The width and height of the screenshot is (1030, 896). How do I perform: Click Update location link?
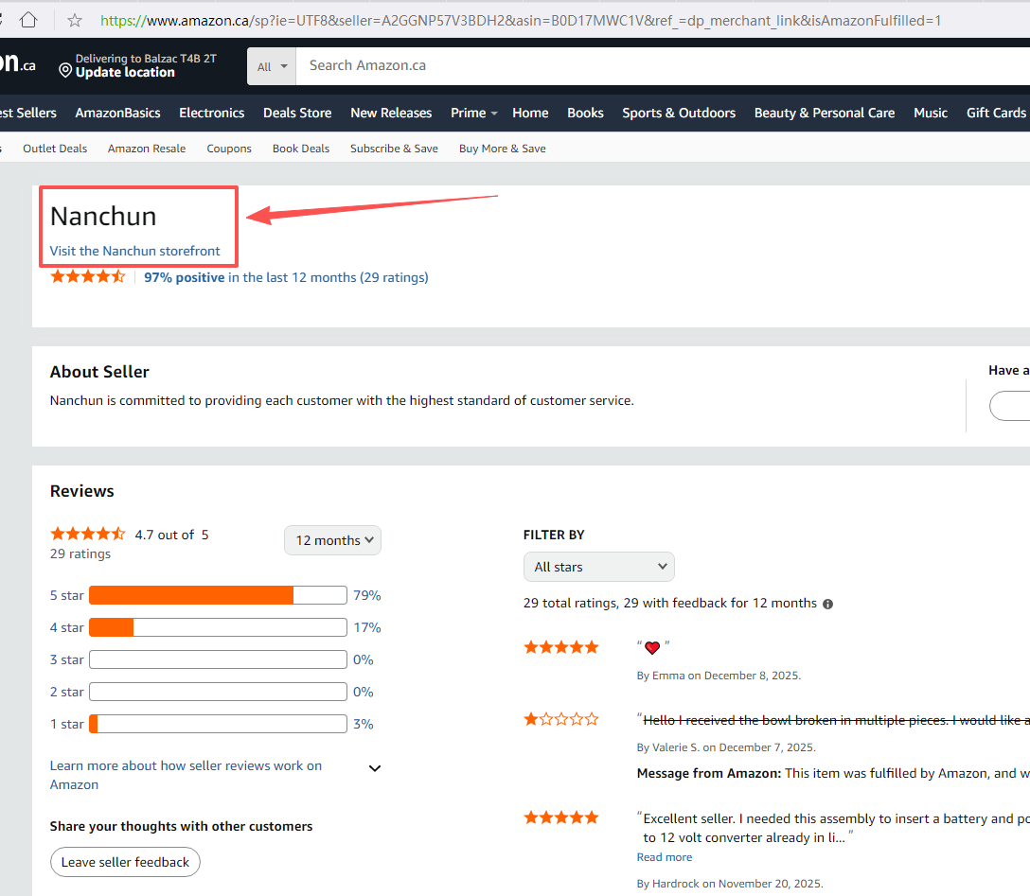(125, 72)
